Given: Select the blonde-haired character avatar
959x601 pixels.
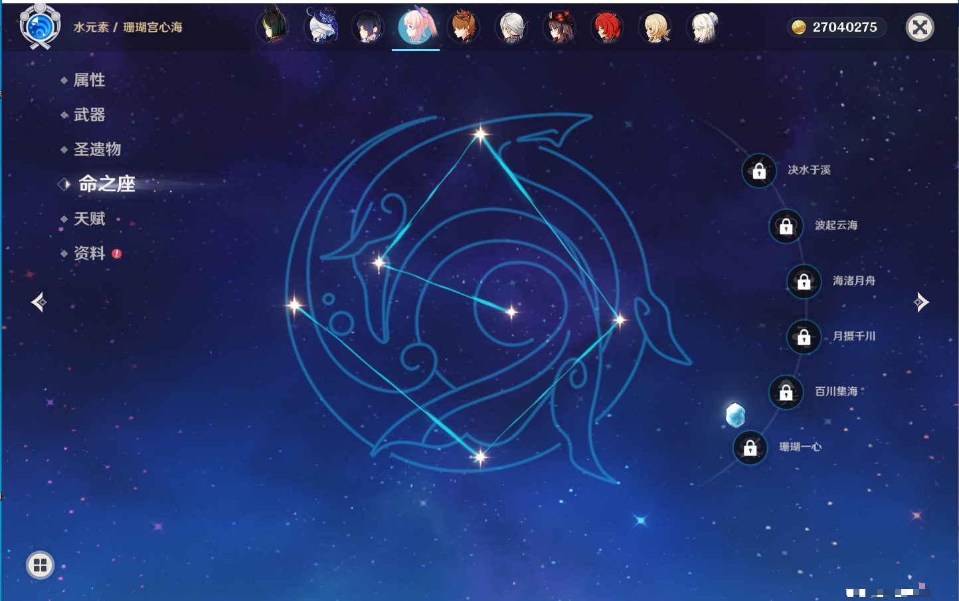Looking at the screenshot, I should pos(655,27).
